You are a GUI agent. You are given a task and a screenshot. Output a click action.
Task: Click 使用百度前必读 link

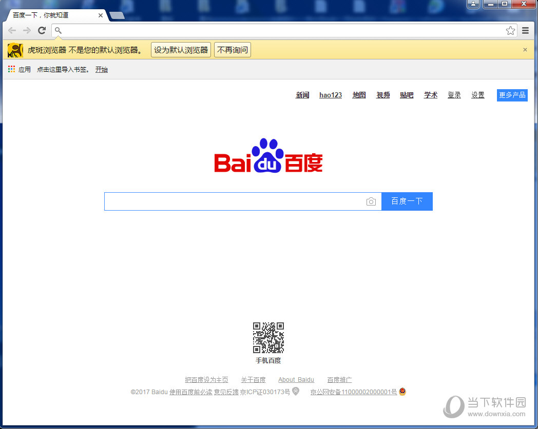191,392
